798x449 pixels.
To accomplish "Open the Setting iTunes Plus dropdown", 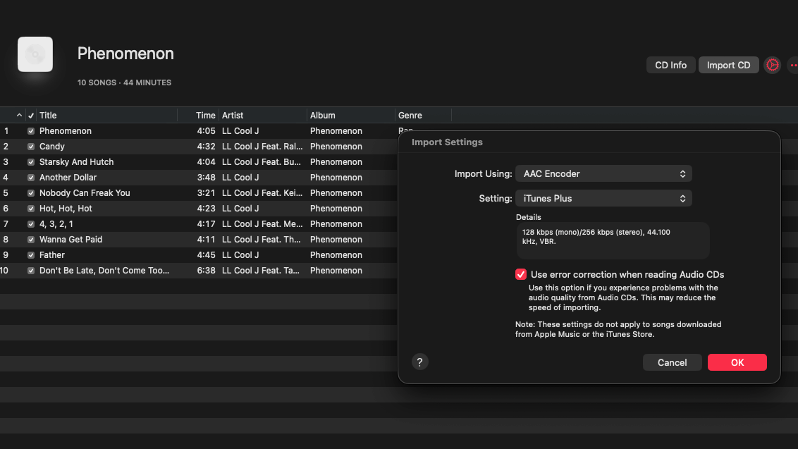I will point(603,199).
